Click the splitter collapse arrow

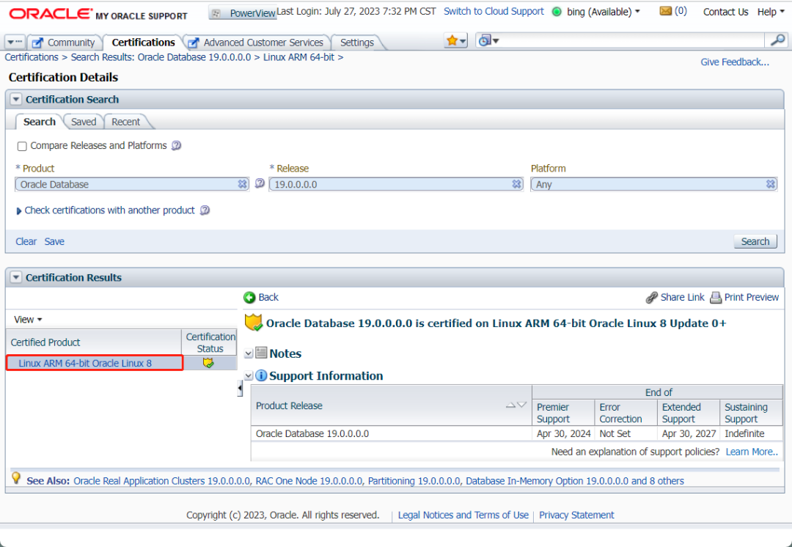(x=239, y=388)
